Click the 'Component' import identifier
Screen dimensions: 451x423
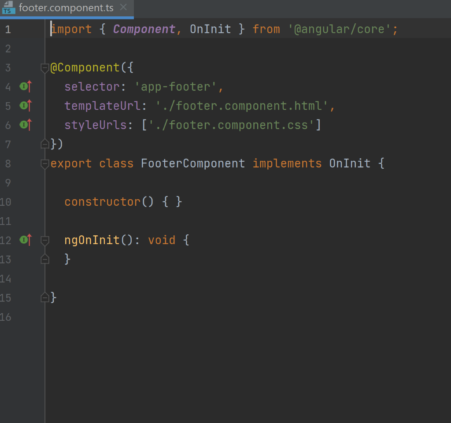144,29
